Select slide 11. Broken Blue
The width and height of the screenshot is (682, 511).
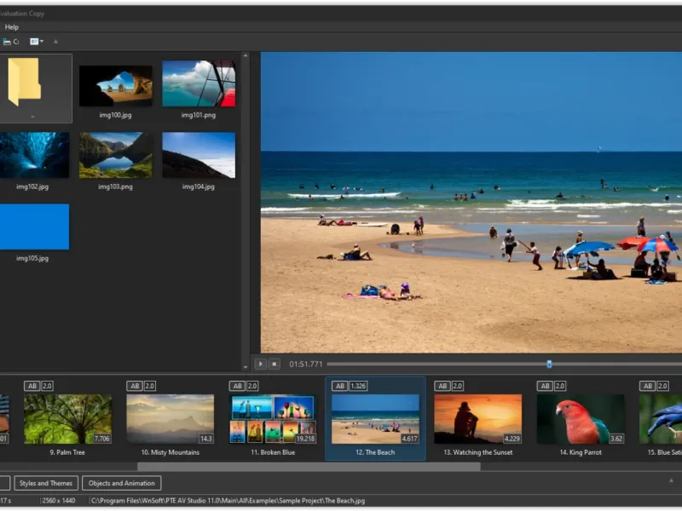tap(273, 419)
